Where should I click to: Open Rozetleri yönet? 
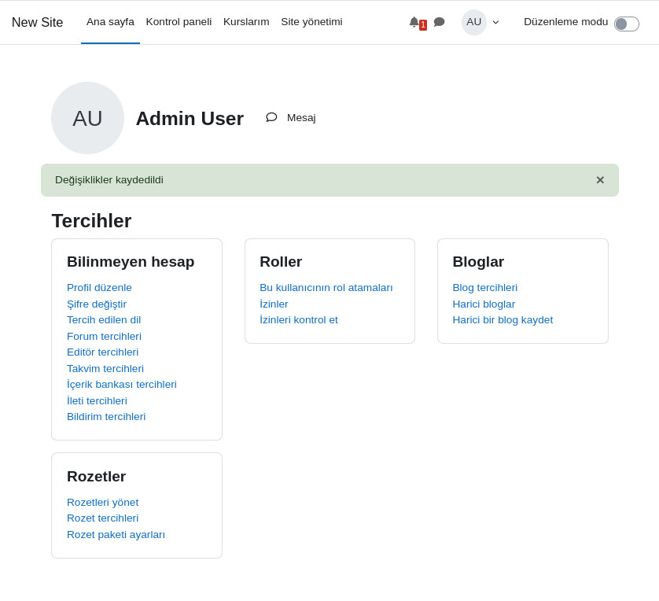102,502
